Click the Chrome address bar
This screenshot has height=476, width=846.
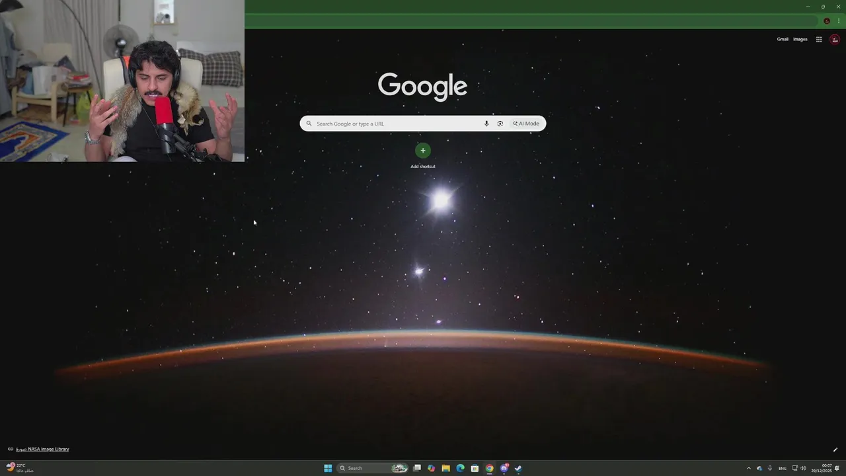pos(532,21)
